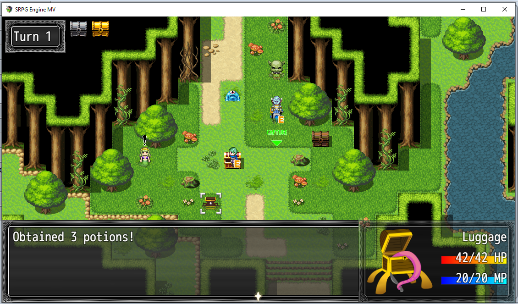Select the green-haired unit on chest
The width and height of the screenshot is (518, 304).
pyautogui.click(x=233, y=158)
